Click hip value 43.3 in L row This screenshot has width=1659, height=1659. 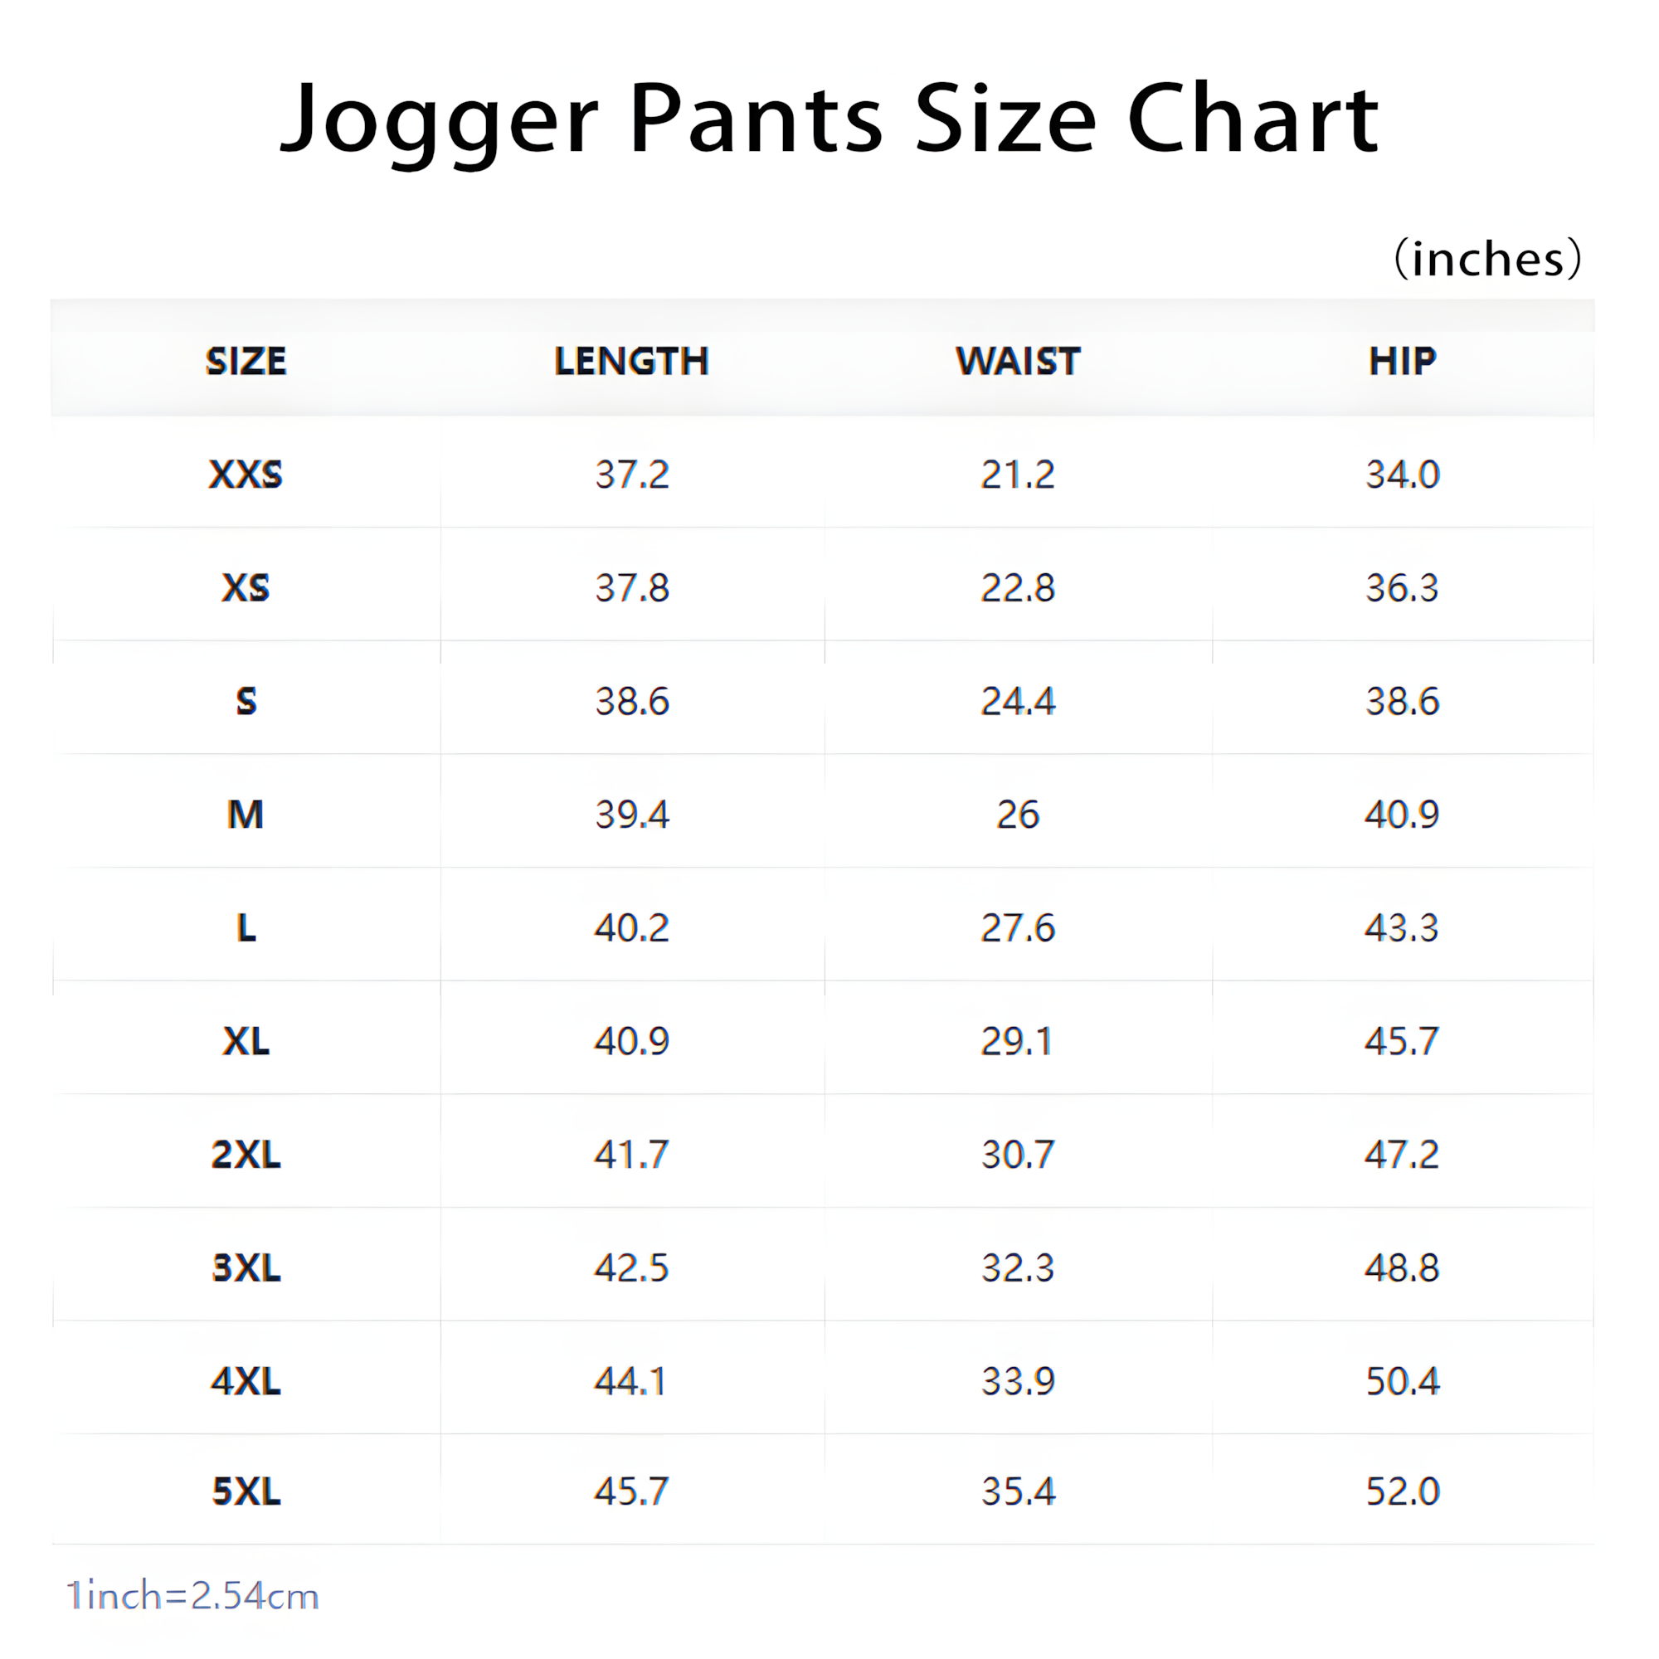pyautogui.click(x=1402, y=927)
